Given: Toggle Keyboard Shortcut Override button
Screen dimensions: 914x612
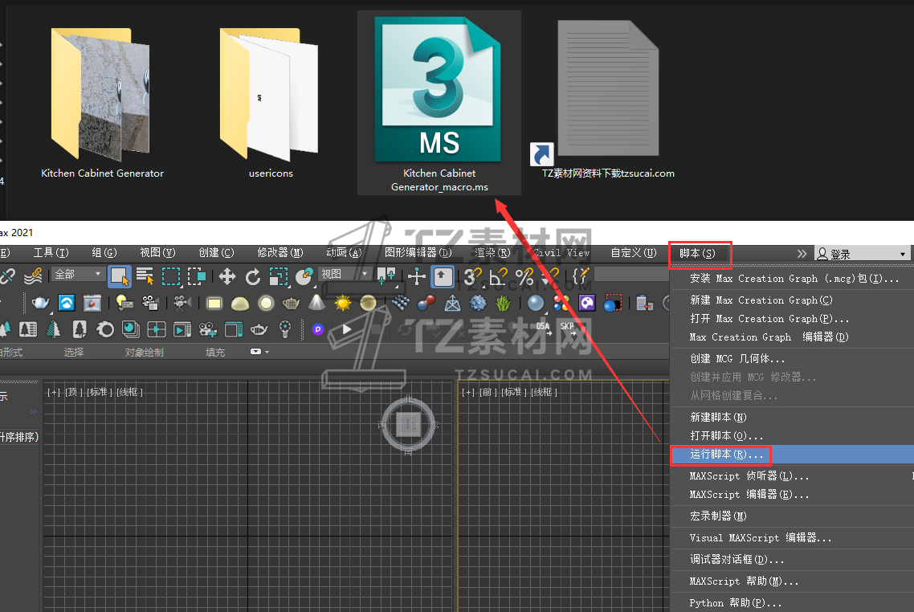Looking at the screenshot, I should coord(443,276).
